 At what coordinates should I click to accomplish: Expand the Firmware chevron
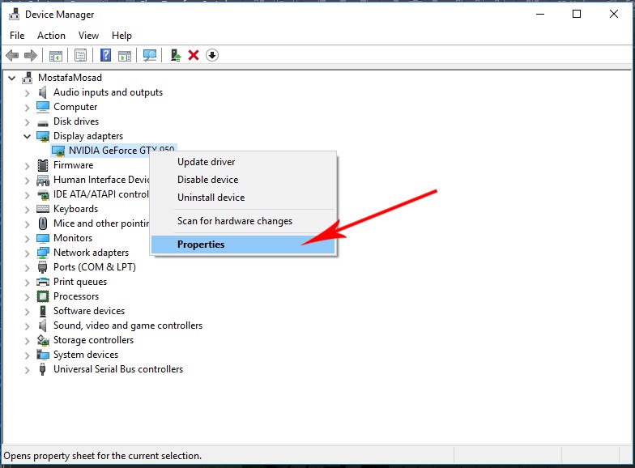pyautogui.click(x=28, y=165)
